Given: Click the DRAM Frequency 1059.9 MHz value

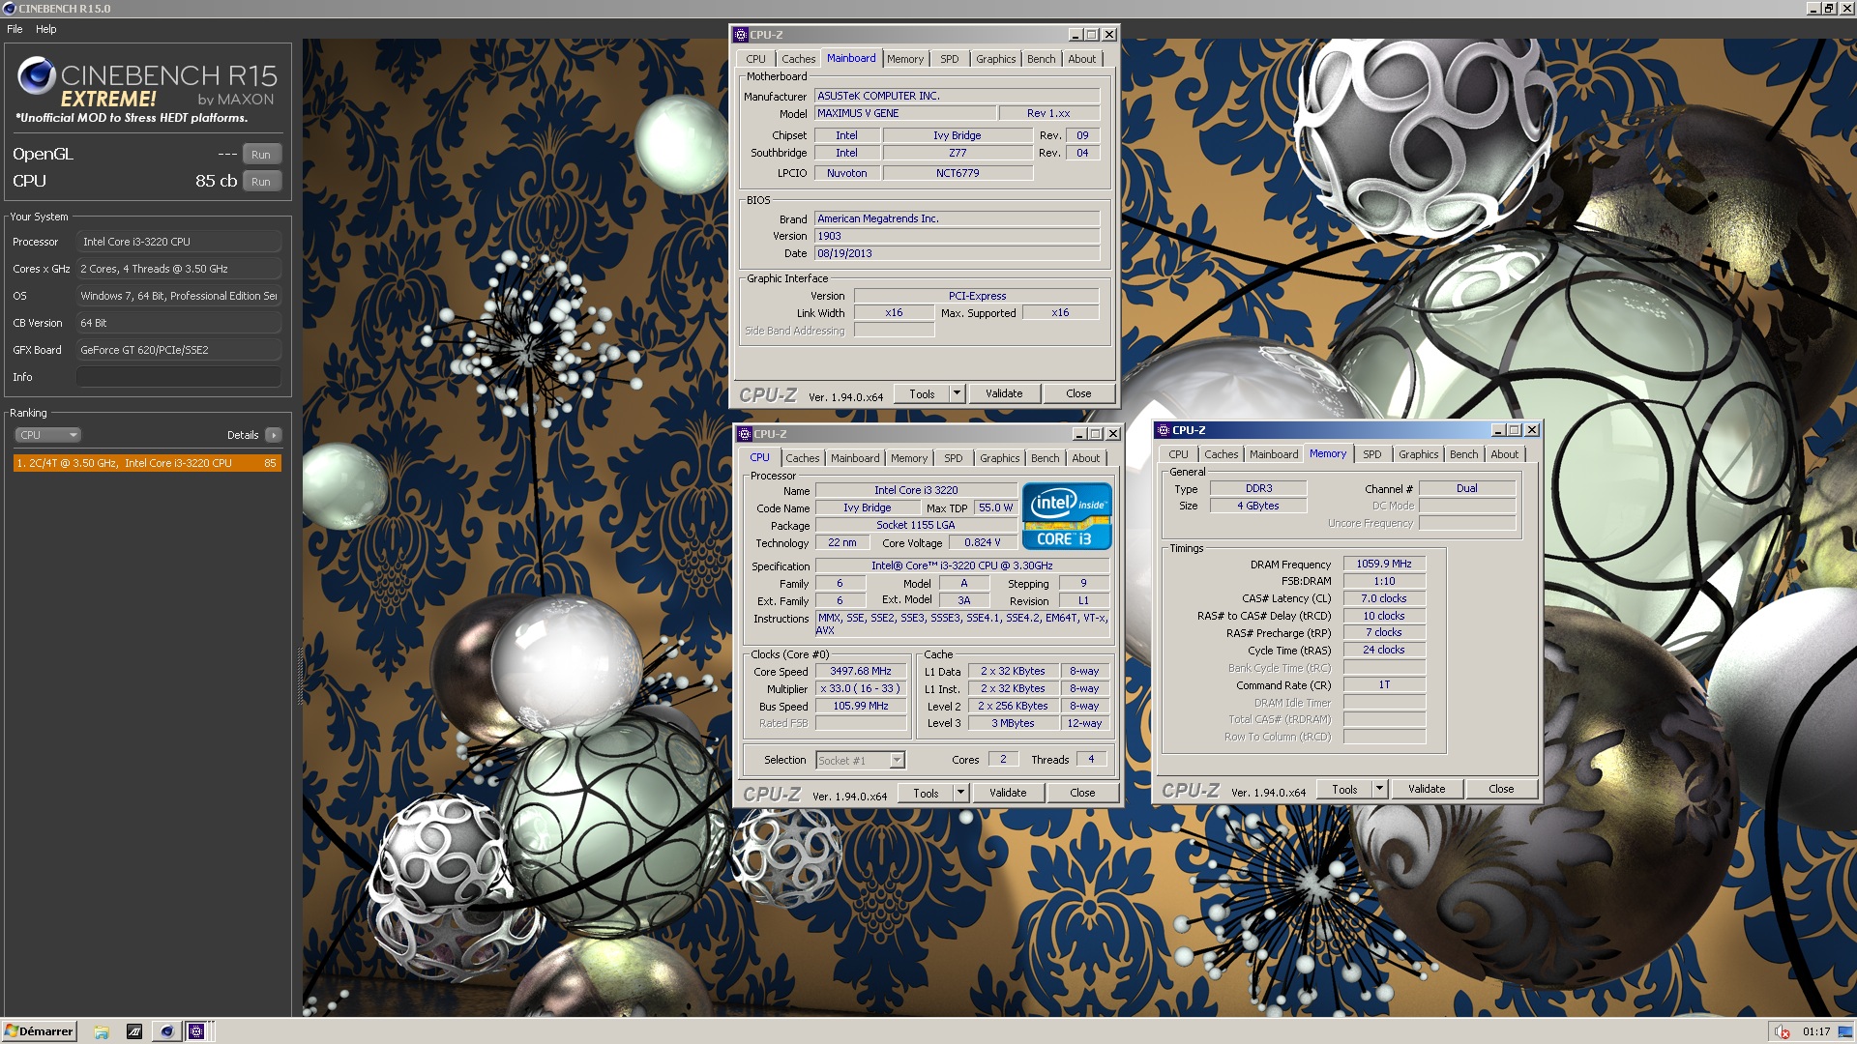Looking at the screenshot, I should (1384, 564).
